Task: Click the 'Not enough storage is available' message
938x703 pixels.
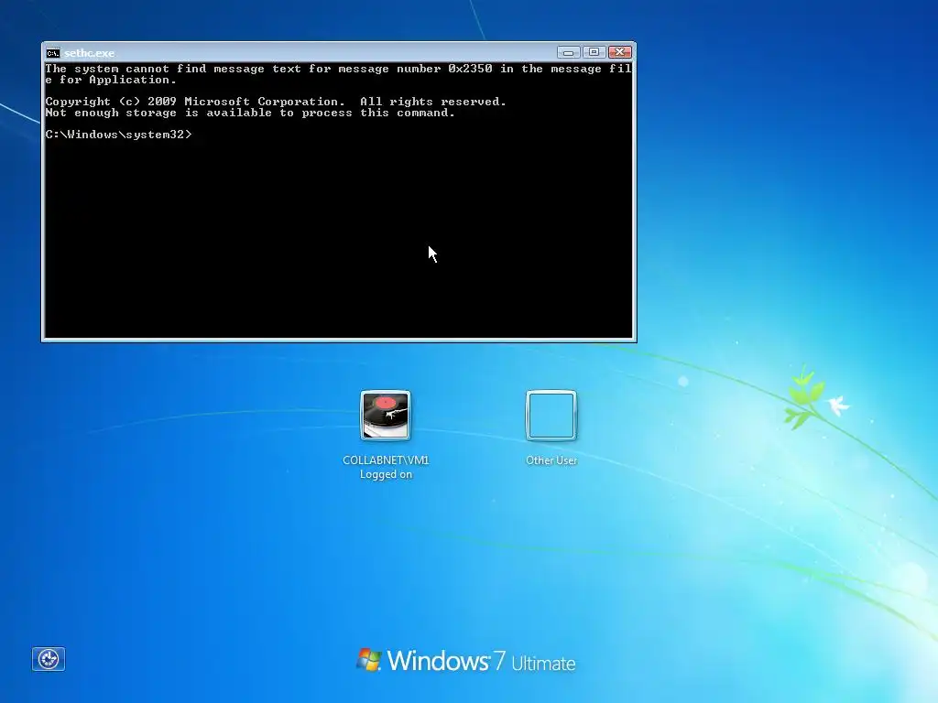Action: point(250,113)
